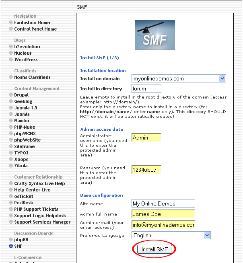Select Support Logic Helpdesk
Viewport: 243px width, 263px height.
tap(40, 216)
